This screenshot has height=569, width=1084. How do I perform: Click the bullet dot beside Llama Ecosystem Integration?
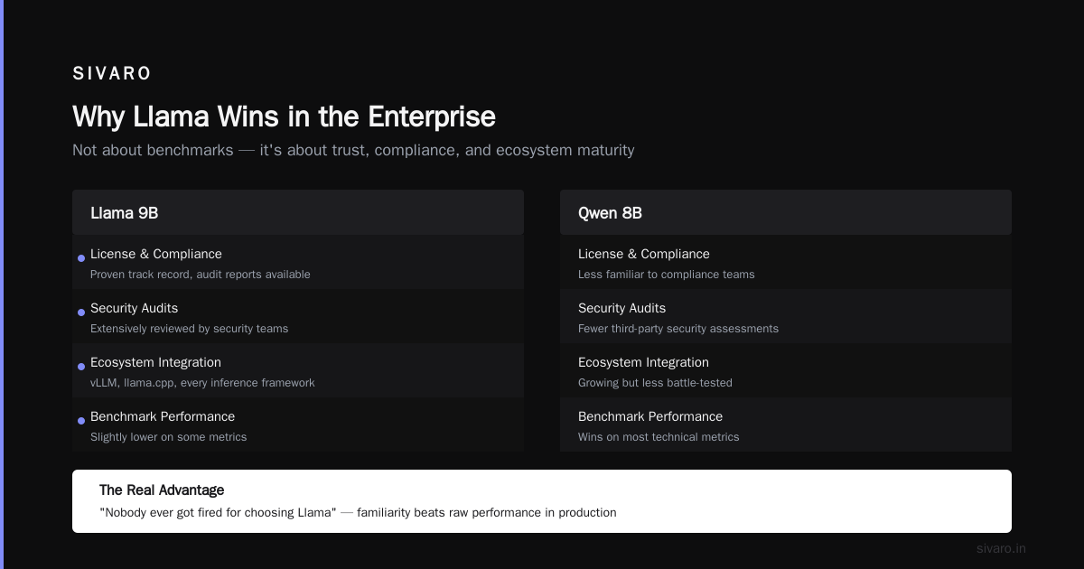click(x=81, y=367)
